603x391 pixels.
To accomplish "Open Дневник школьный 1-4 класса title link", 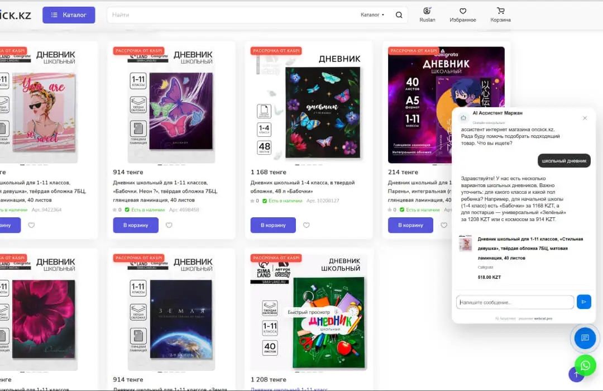I will pyautogui.click(x=303, y=187).
